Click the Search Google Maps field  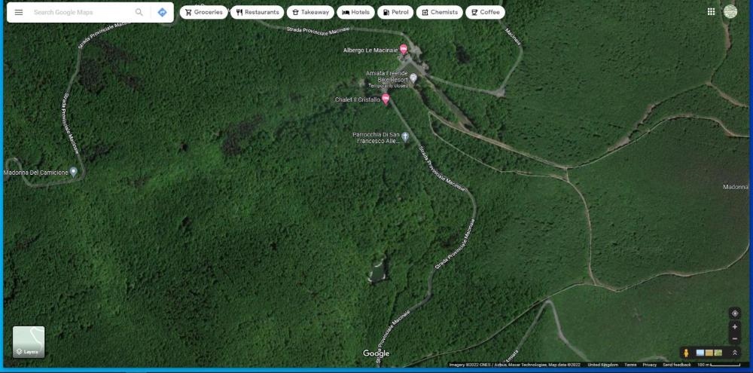point(83,12)
